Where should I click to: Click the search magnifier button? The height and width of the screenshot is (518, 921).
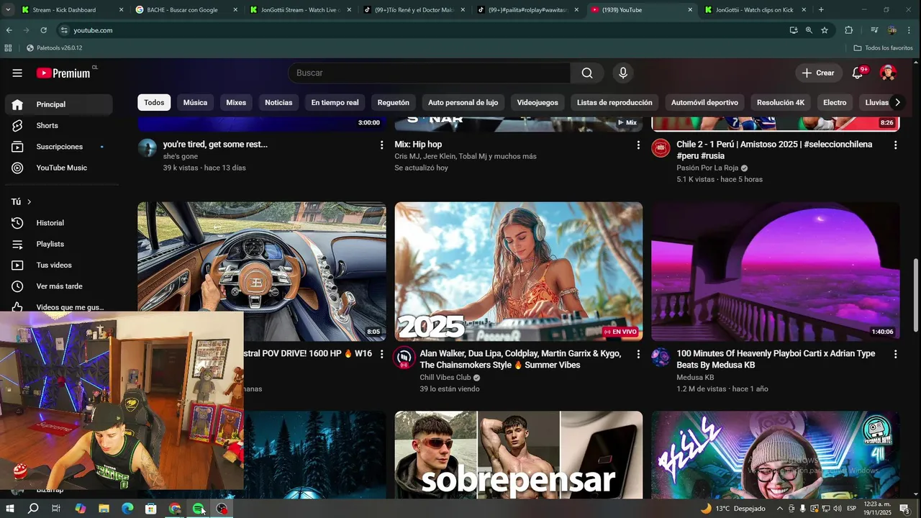(587, 73)
